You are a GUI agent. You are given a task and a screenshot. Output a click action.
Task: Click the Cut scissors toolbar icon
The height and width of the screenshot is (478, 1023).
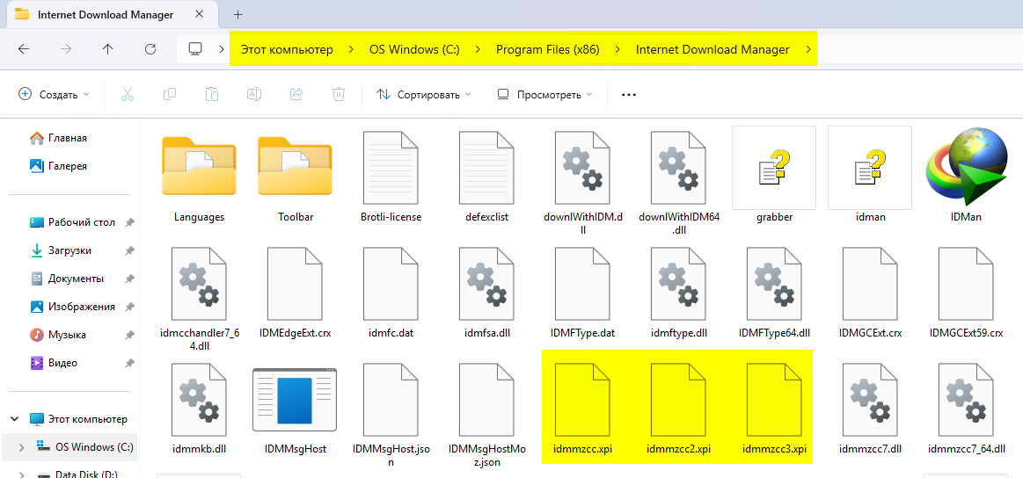click(x=127, y=94)
